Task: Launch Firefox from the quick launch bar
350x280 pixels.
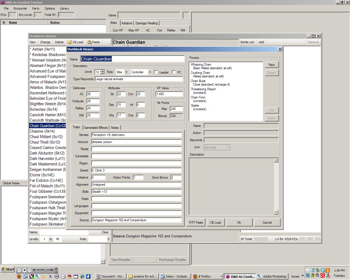Action: [x=19, y=276]
